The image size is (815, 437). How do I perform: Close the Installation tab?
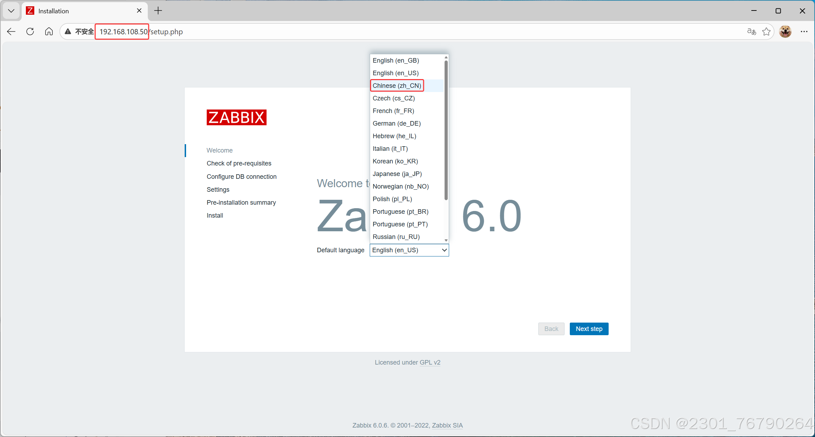pos(139,11)
